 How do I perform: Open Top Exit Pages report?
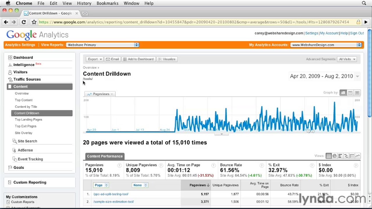coord(26,126)
